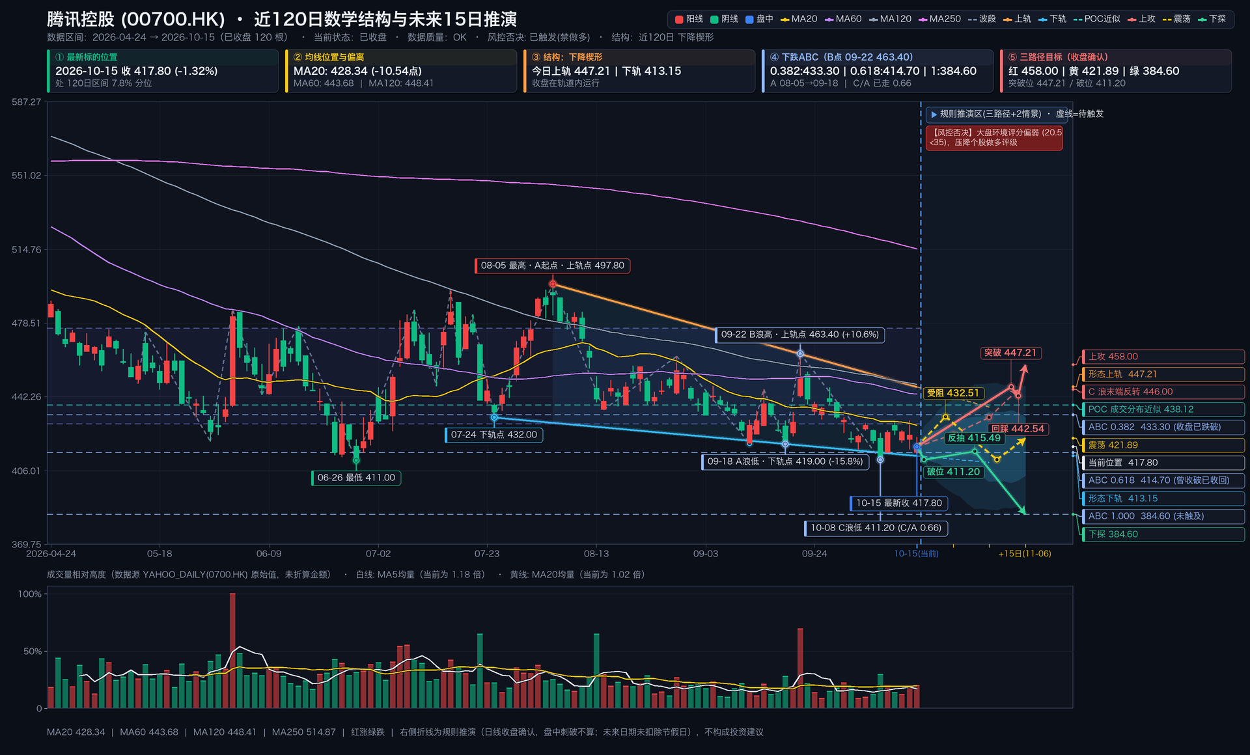Image resolution: width=1250 pixels, height=755 pixels.
Task: Click the +15日(11-06) date axis marker
Action: pyautogui.click(x=1025, y=554)
